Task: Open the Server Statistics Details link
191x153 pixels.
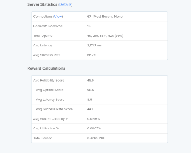Action: (65, 4)
